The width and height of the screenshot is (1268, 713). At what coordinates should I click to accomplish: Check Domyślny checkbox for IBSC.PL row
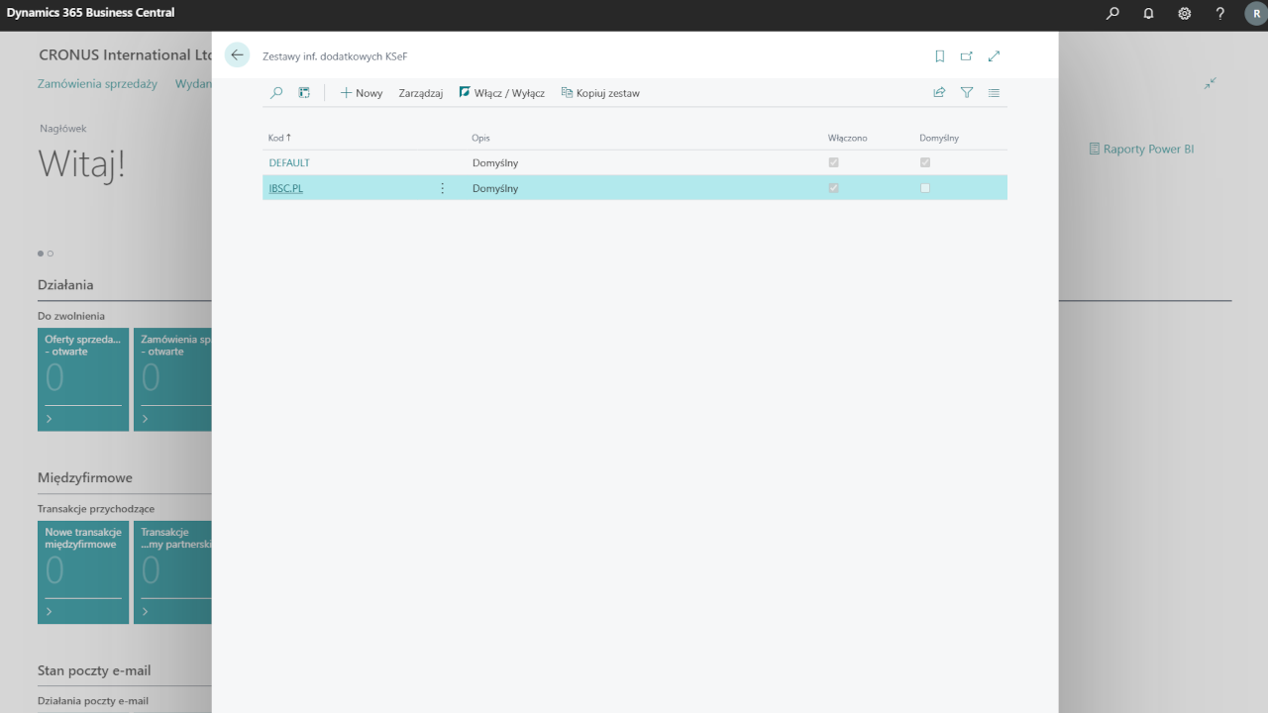click(925, 188)
